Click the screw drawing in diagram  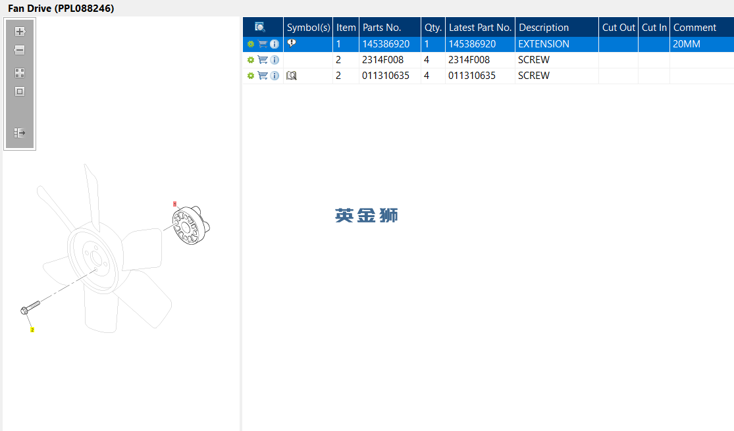coord(30,307)
